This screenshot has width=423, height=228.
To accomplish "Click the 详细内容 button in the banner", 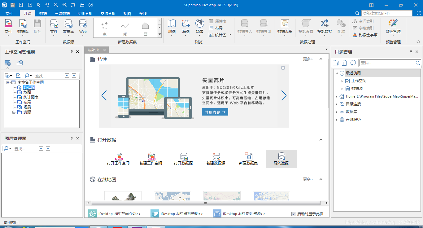I will tap(215, 112).
